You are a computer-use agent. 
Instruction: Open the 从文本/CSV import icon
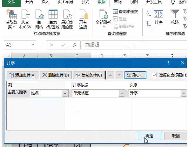coord(25,14)
